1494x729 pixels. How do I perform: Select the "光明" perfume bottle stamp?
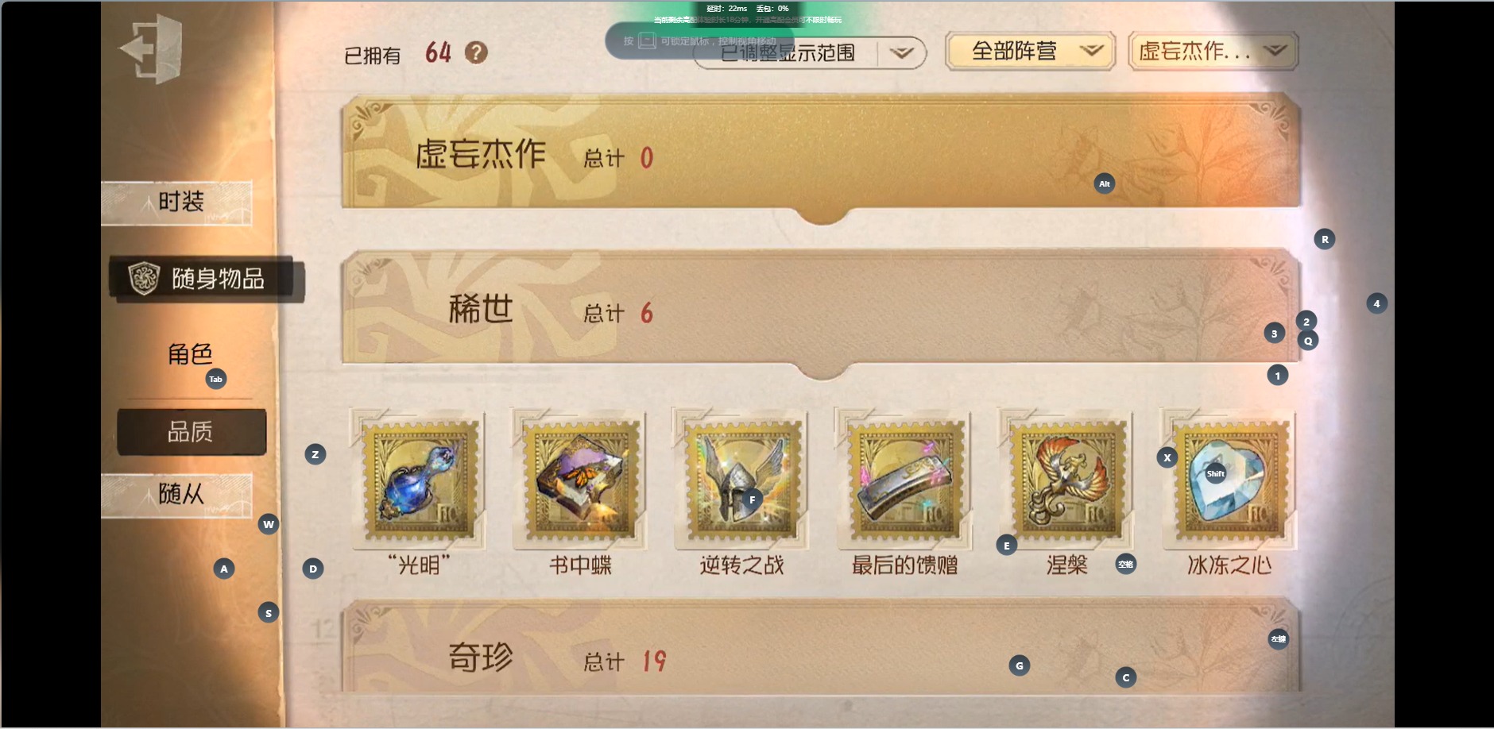[x=418, y=480]
